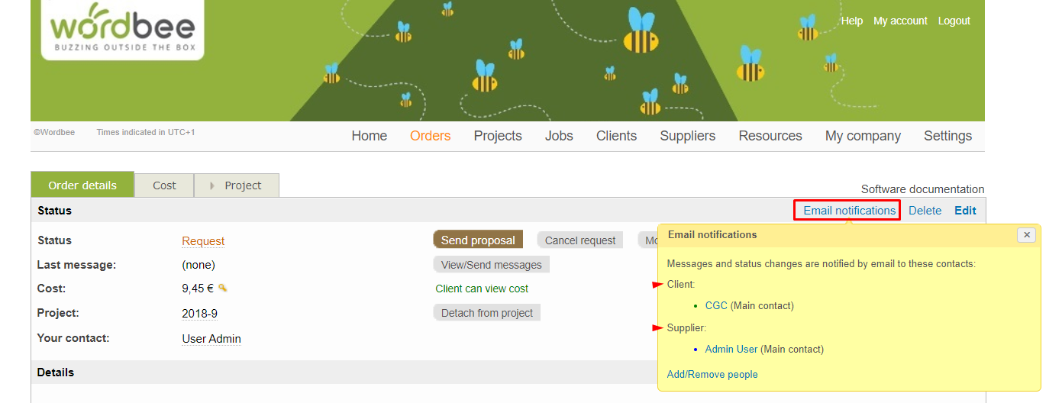Image resolution: width=1062 pixels, height=403 pixels.
Task: Go to the Projects menu
Action: click(x=498, y=136)
